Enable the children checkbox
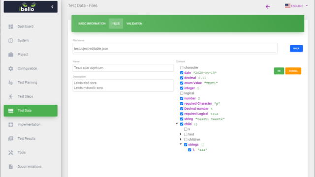This screenshot has width=315, height=177. [x=186, y=140]
